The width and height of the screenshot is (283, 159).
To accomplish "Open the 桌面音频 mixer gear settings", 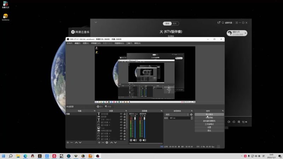I will [140, 140].
